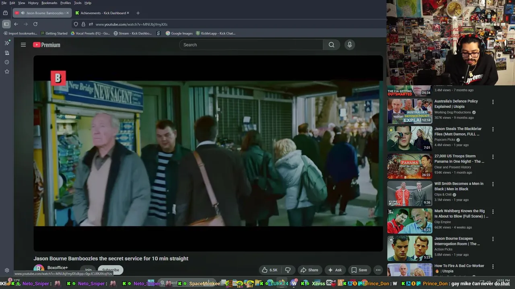Open the Getting Started bookmark
This screenshot has height=289, width=515.
54,33
